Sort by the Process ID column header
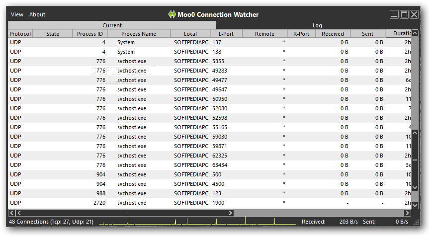The width and height of the screenshot is (431, 237). coord(90,34)
